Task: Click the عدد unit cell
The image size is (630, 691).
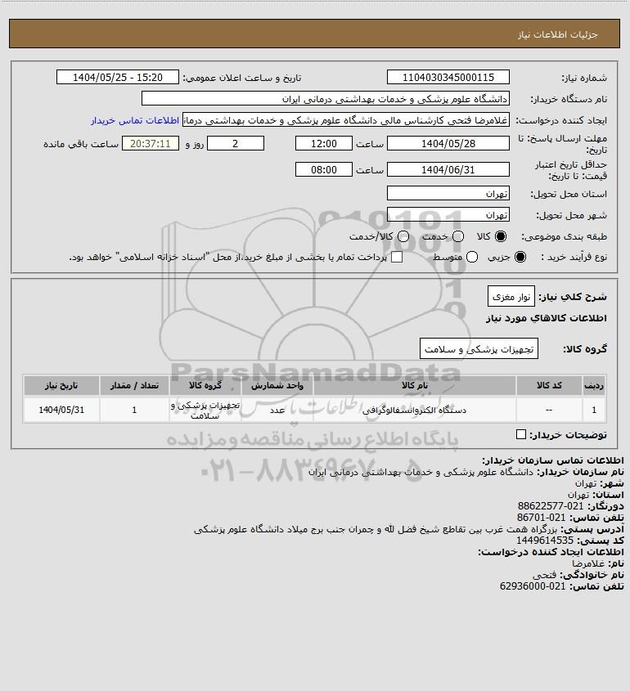Action: click(x=277, y=410)
